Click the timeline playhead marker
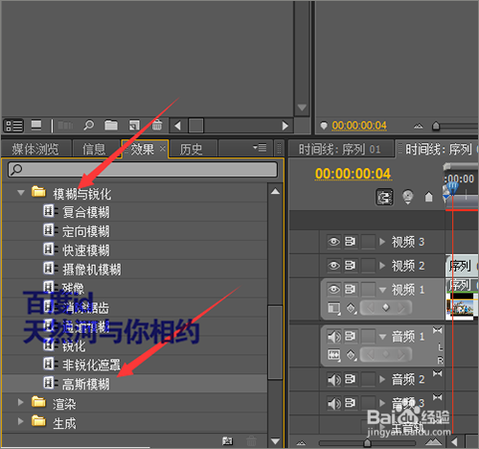 tap(452, 188)
